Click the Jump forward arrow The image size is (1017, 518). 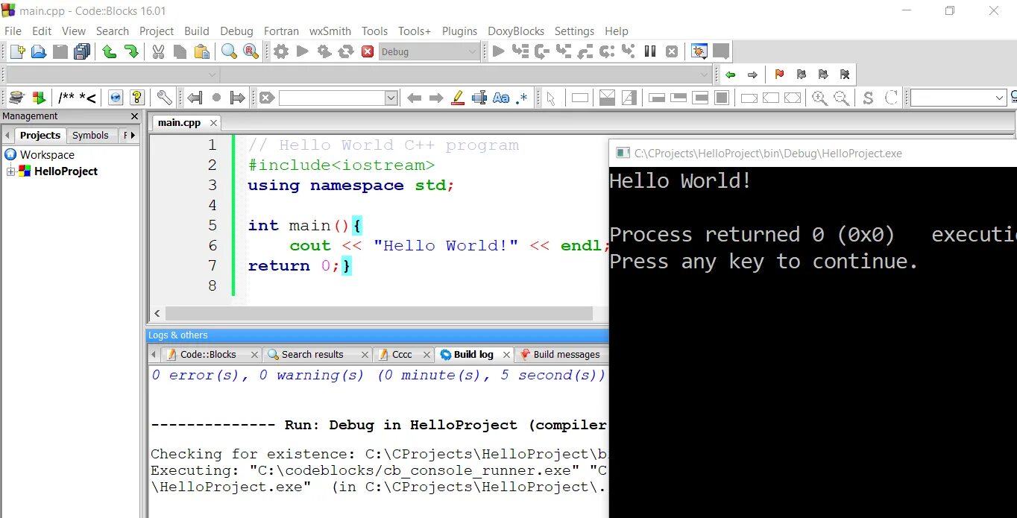click(752, 75)
